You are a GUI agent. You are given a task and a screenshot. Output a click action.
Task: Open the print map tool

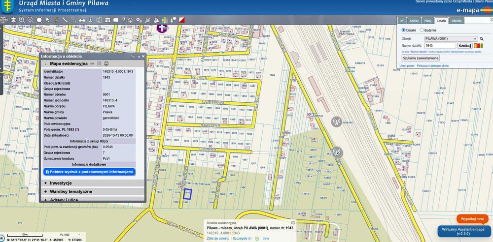tap(82, 20)
